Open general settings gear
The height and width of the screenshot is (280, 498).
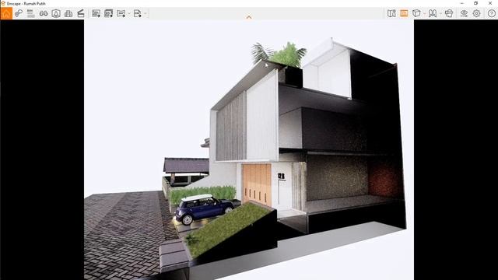(x=476, y=13)
